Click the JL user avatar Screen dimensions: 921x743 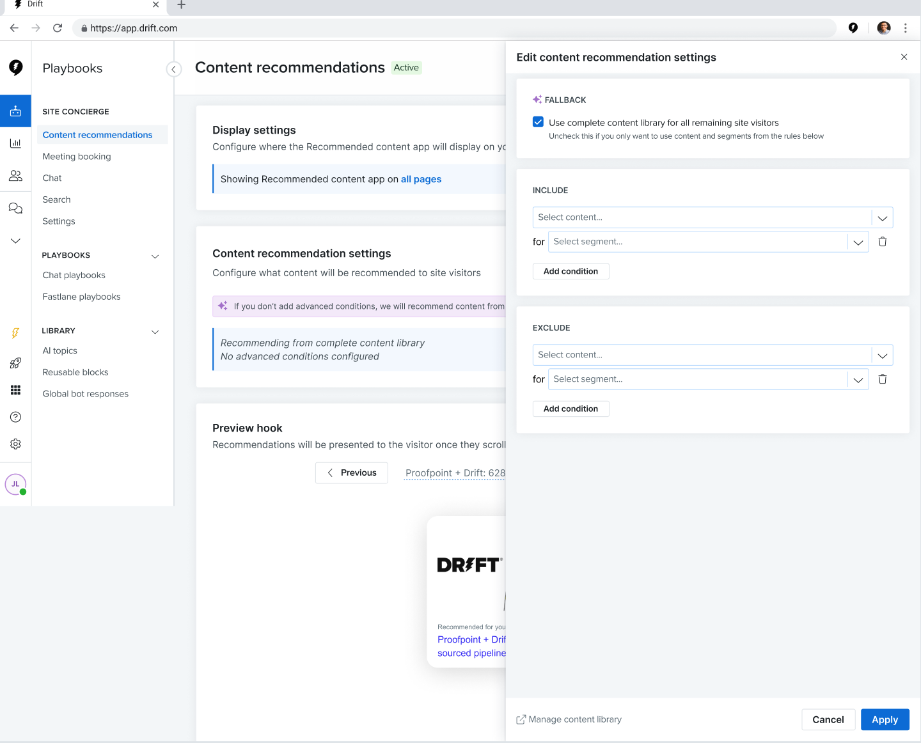pyautogui.click(x=15, y=484)
